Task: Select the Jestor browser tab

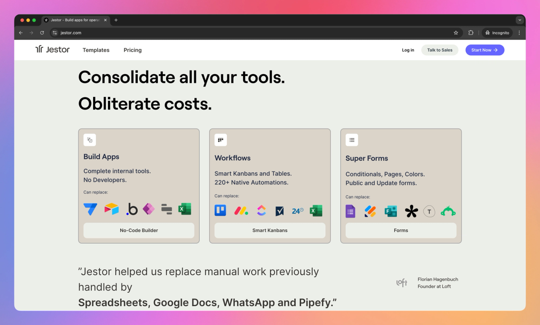Action: [75, 20]
